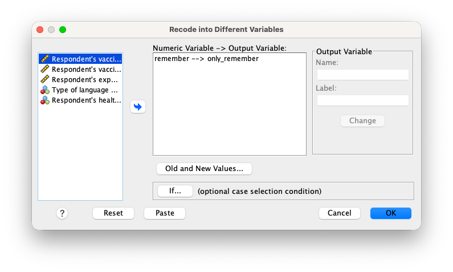Cancel the Recode into Different Variables dialog
453x272 pixels.
point(340,213)
